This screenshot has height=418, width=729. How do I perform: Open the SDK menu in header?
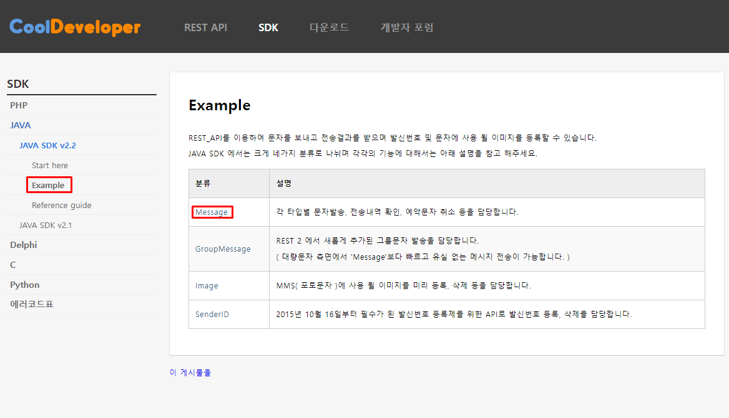268,27
